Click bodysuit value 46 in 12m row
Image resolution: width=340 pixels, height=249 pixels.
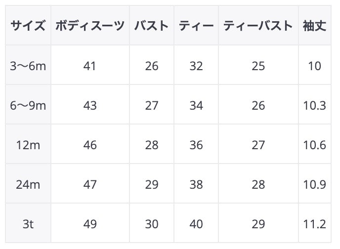point(90,145)
